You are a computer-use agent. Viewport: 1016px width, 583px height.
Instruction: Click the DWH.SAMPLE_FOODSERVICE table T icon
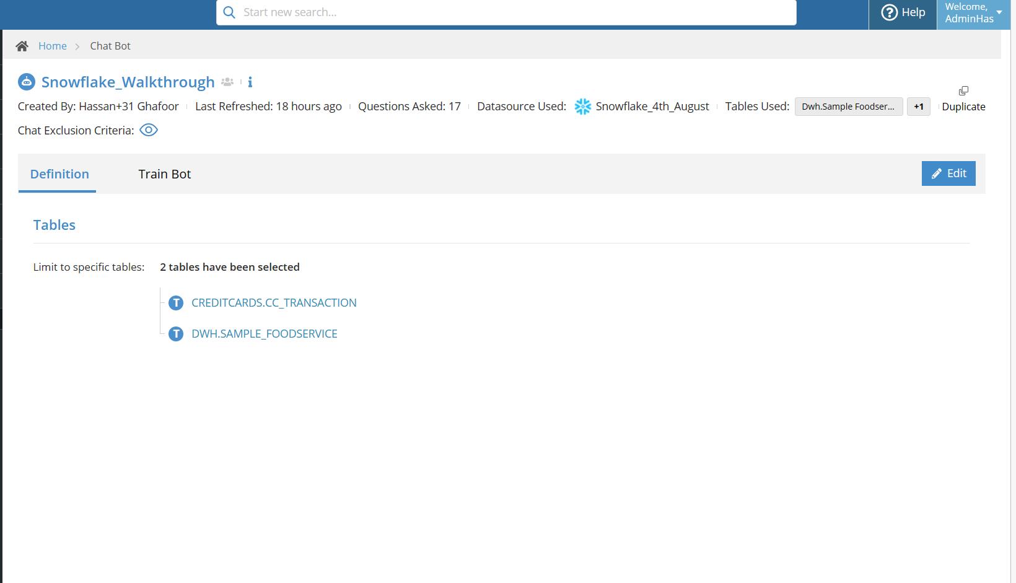click(176, 334)
